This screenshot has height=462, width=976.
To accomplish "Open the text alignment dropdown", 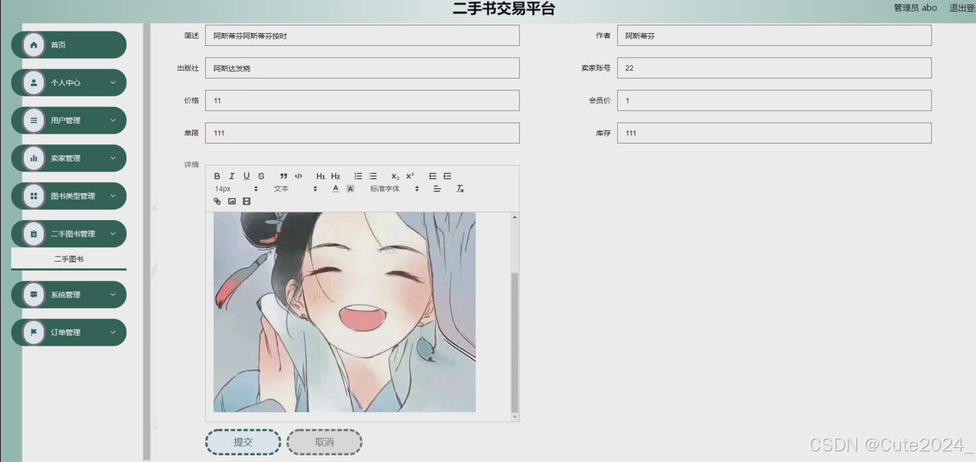I will click(x=437, y=189).
